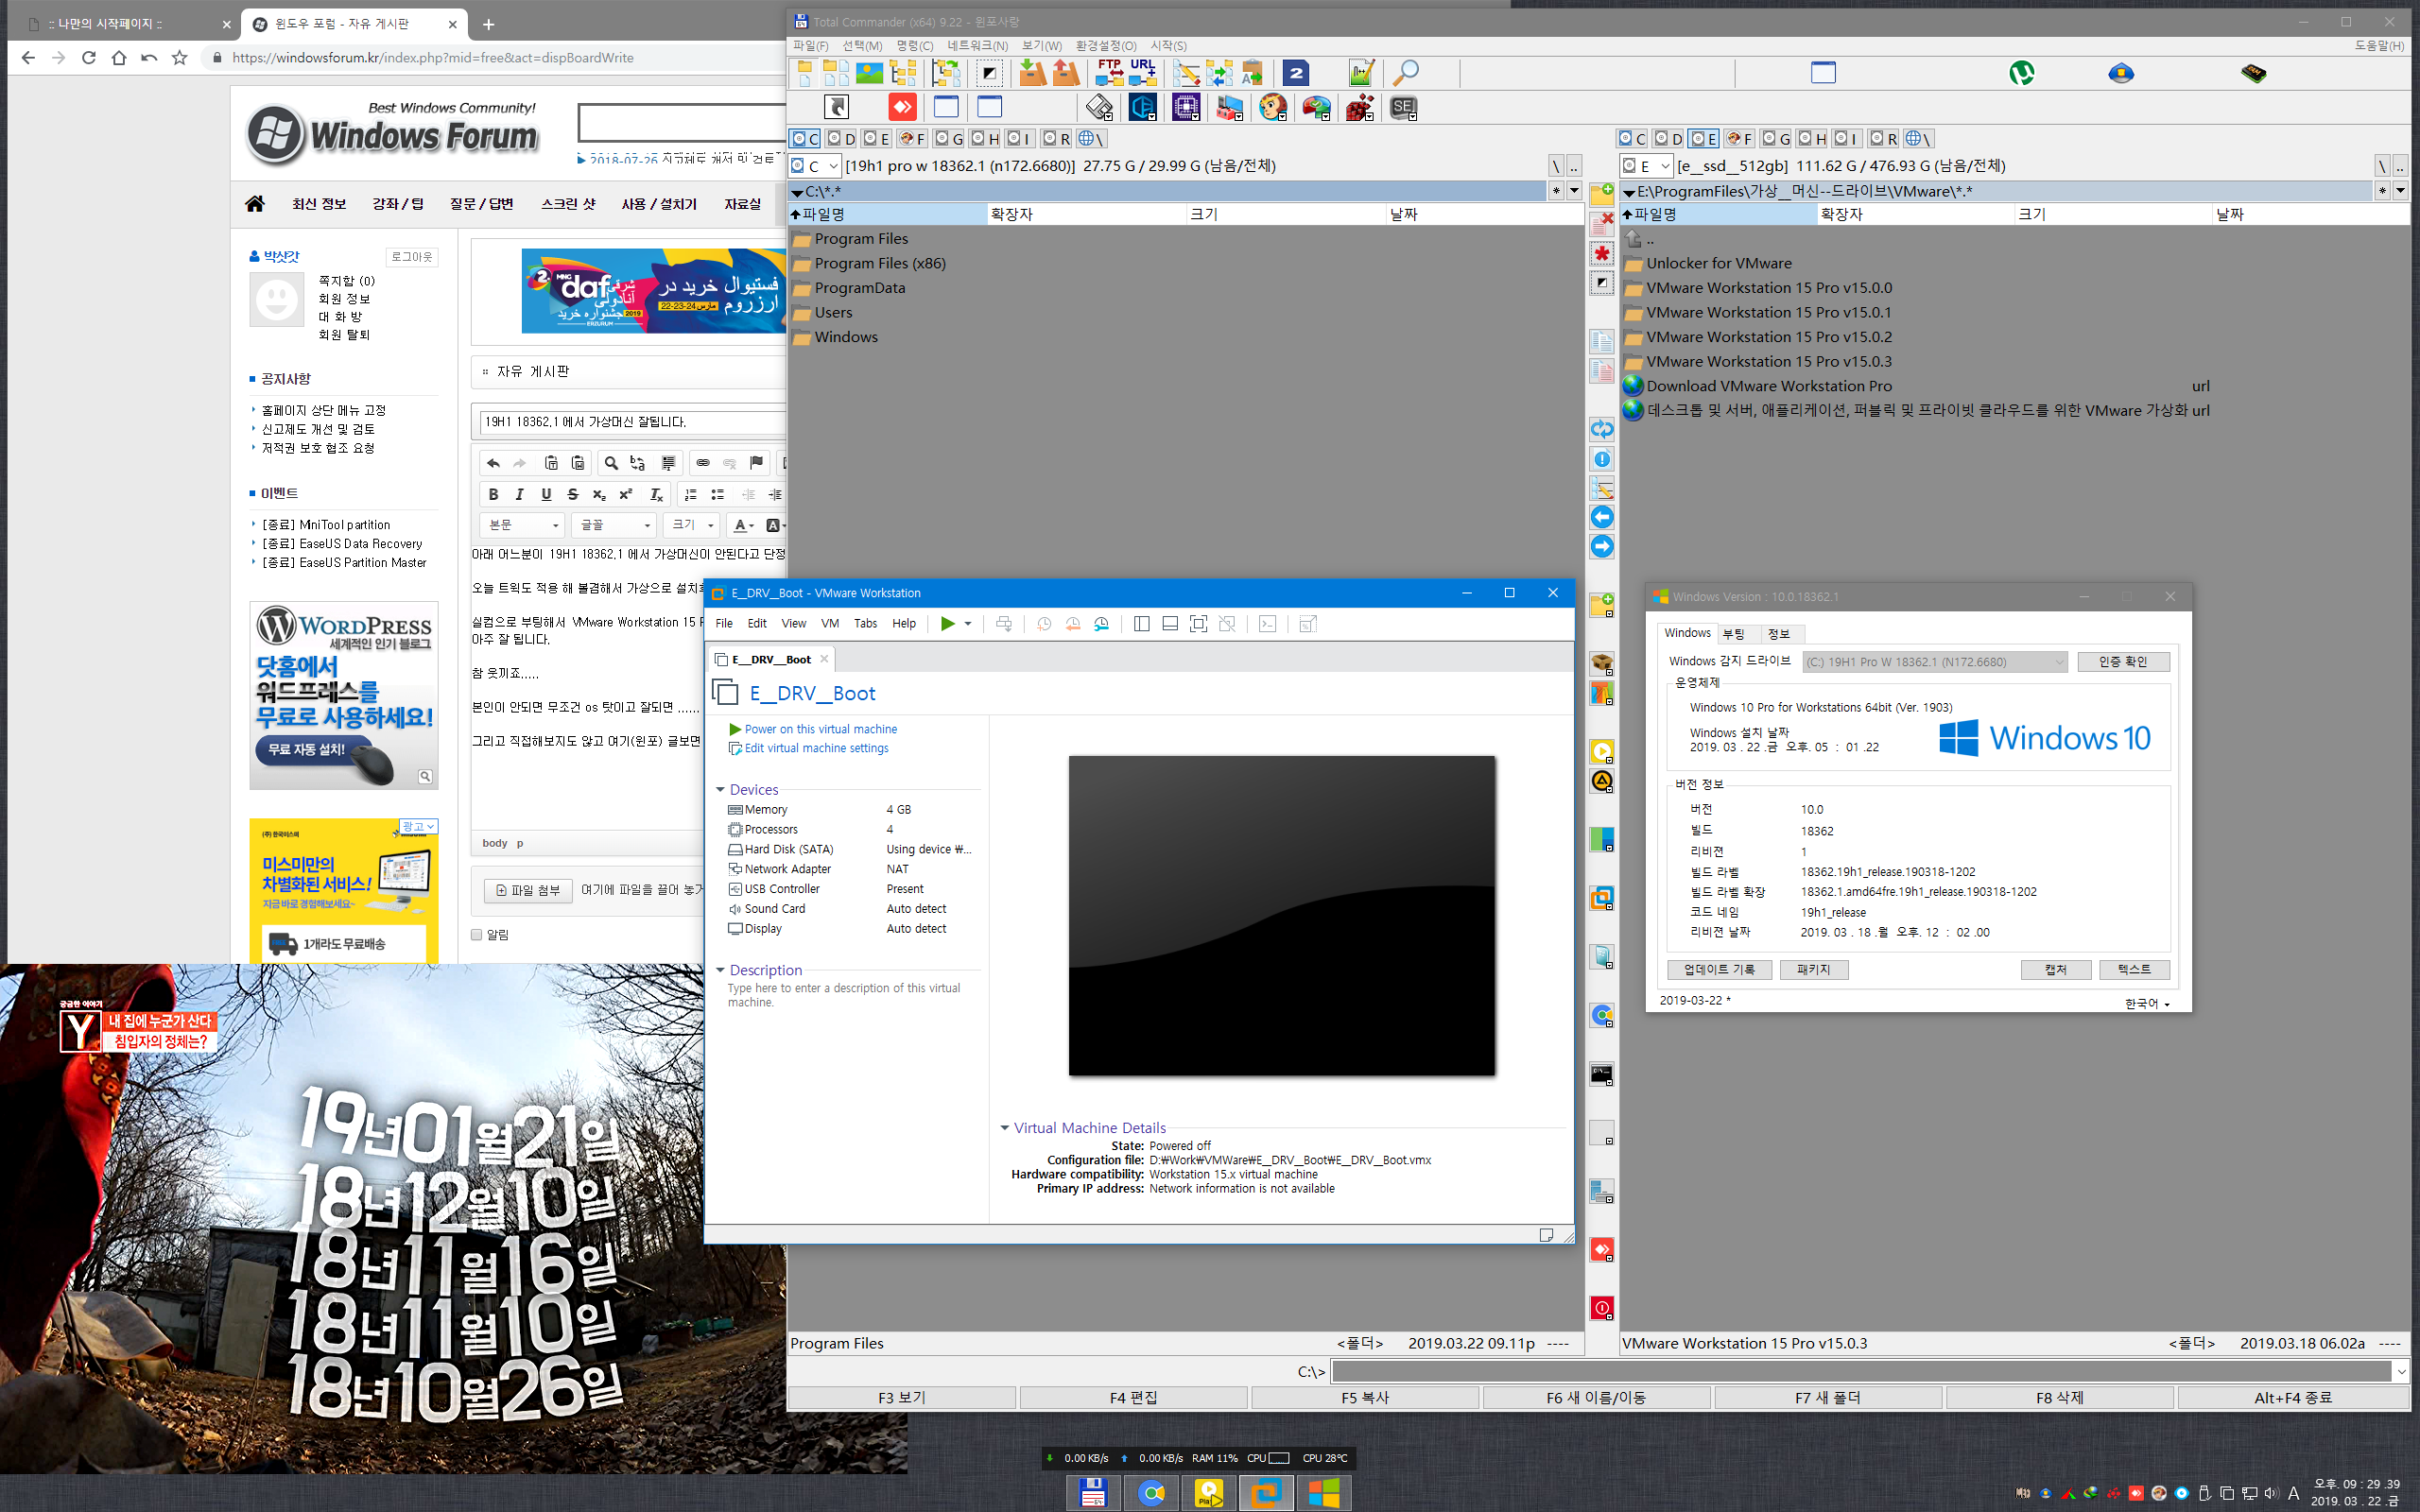Image resolution: width=2420 pixels, height=1512 pixels.
Task: Click the numbered list icon in forum editor
Action: [x=690, y=494]
